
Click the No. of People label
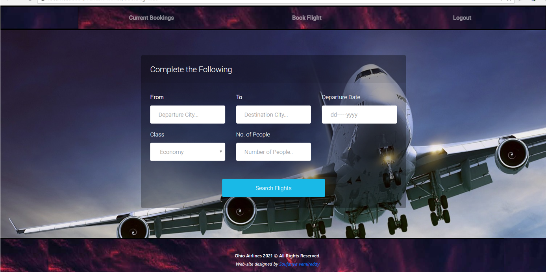coord(253,134)
